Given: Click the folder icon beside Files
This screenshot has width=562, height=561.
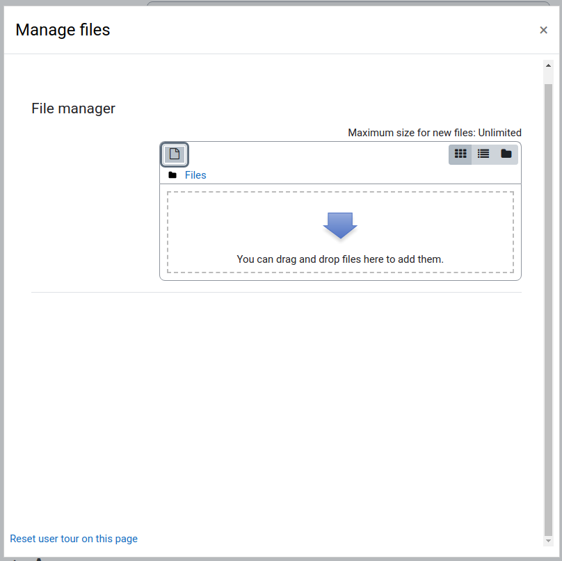Looking at the screenshot, I should (172, 175).
